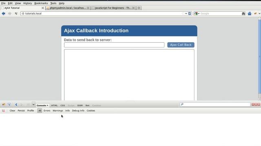Screen dimensions: 261x146
Task: Start the Profile button in console
Action: tap(31, 111)
